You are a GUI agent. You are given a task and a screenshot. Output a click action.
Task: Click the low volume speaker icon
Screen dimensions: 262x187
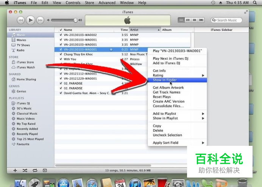tap(48, 20)
